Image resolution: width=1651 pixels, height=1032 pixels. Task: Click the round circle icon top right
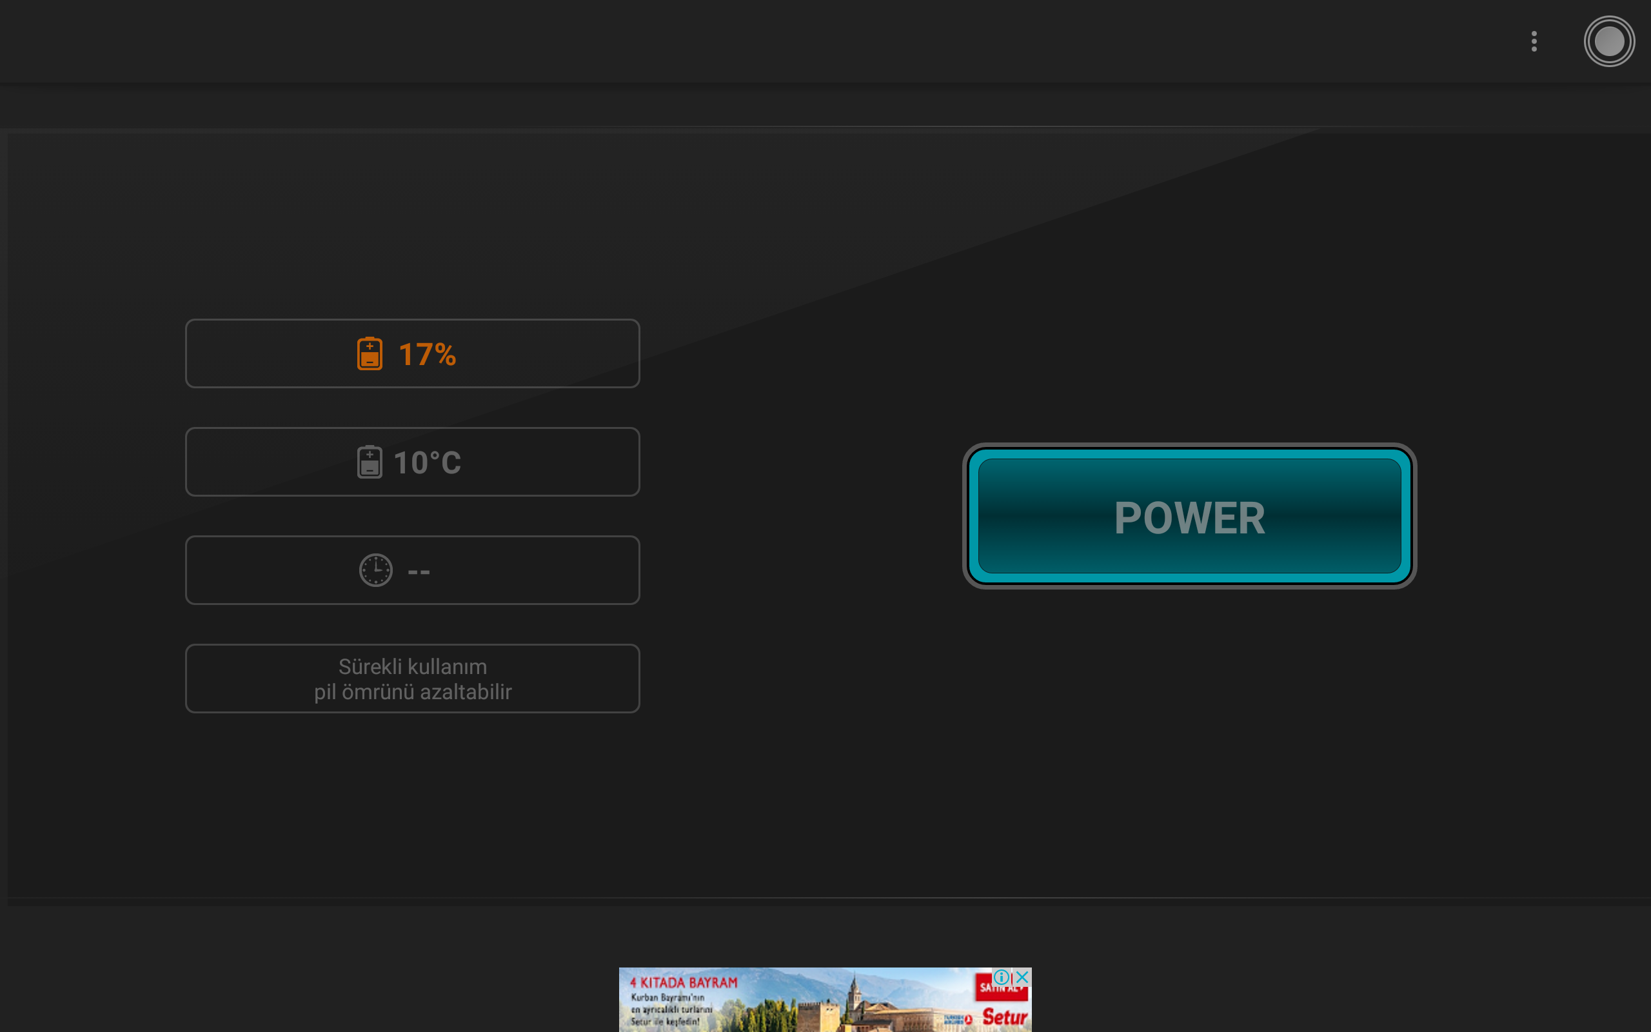[1608, 42]
